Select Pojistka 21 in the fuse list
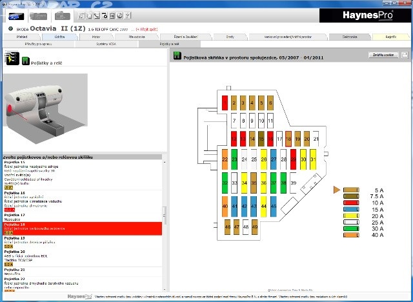This screenshot has height=302, width=413. pos(83,272)
